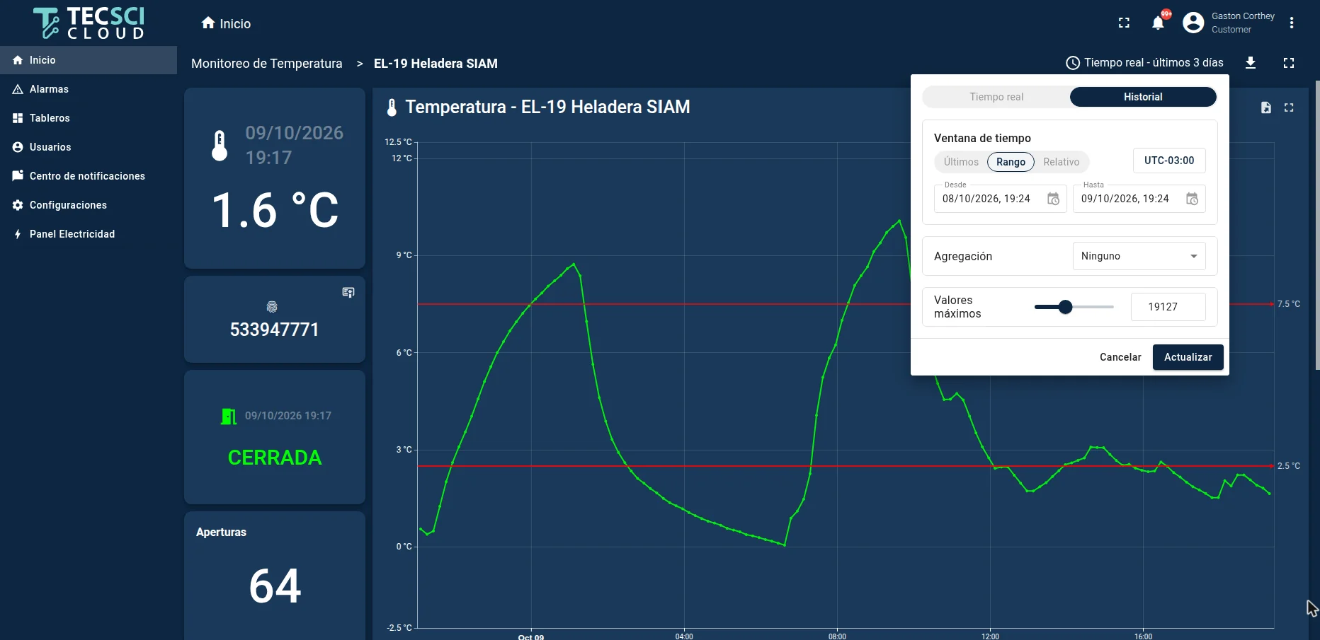Open calendar picker for Desde date
1320x640 pixels.
click(x=1053, y=199)
